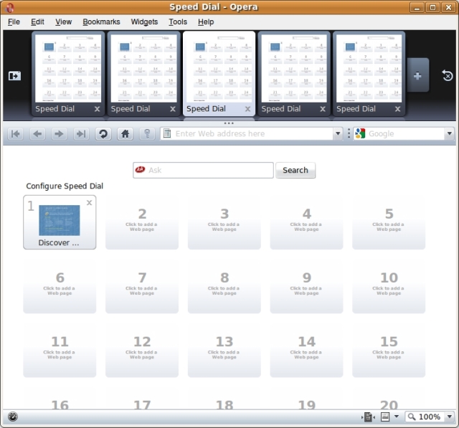Viewport: 459px width, 428px height.
Task: Click the Fast Forward button
Action: point(81,134)
